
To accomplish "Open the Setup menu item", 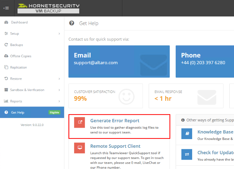I will coord(32,34).
